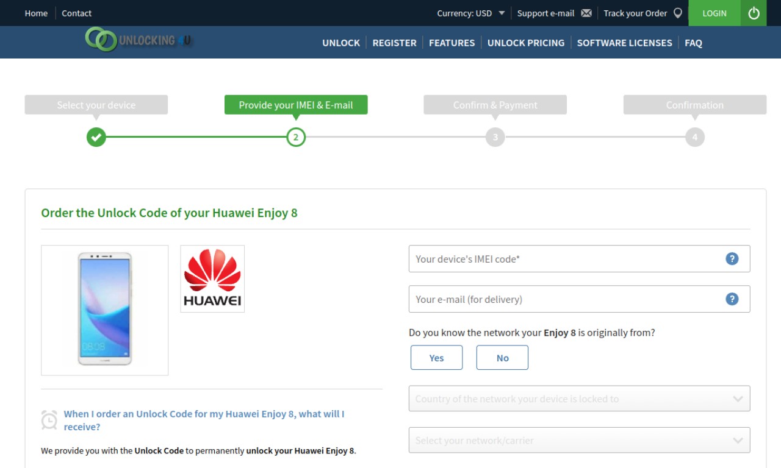This screenshot has width=781, height=468.
Task: Click the Unlocking4U logo
Action: [139, 40]
